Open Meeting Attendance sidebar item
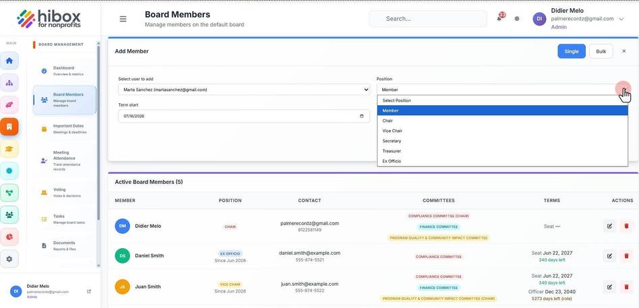The image size is (639, 308). click(65, 160)
